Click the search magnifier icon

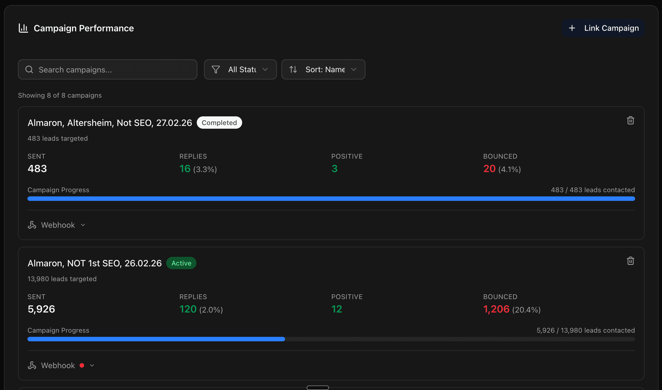click(29, 69)
